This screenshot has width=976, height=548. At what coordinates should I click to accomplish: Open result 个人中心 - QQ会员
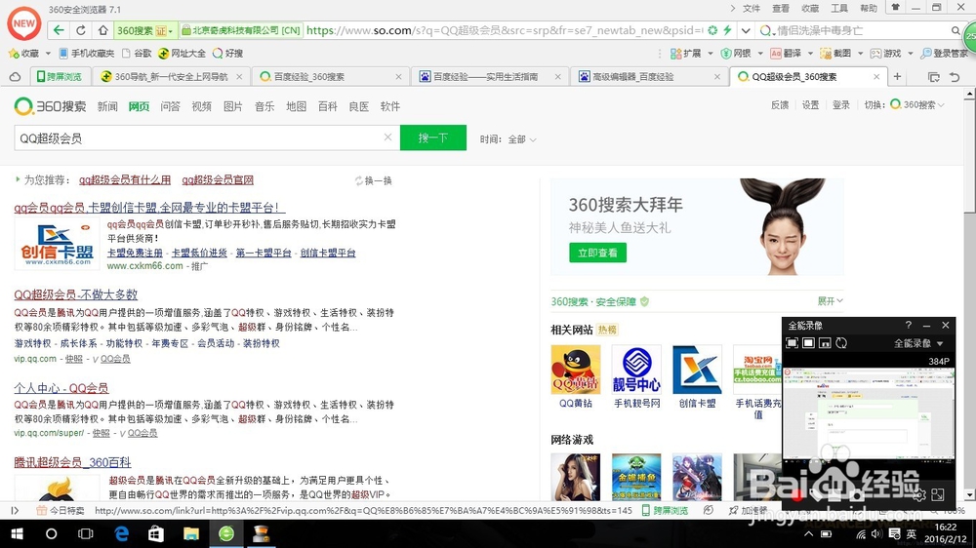point(61,388)
